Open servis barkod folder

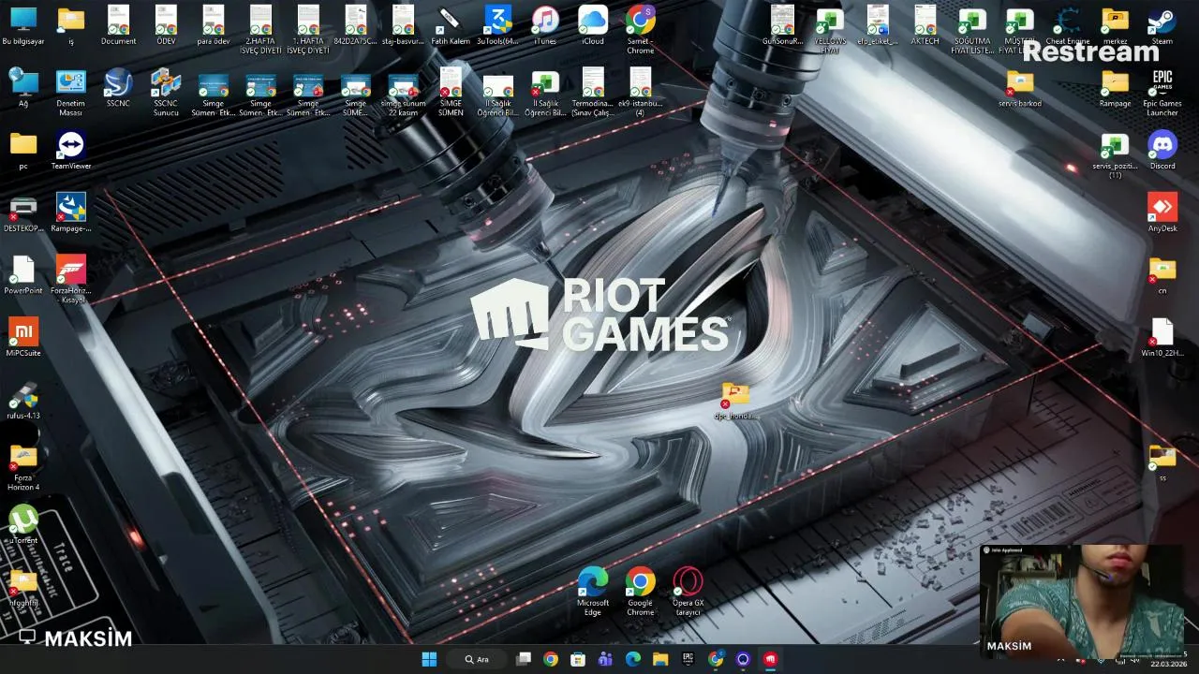(1020, 88)
